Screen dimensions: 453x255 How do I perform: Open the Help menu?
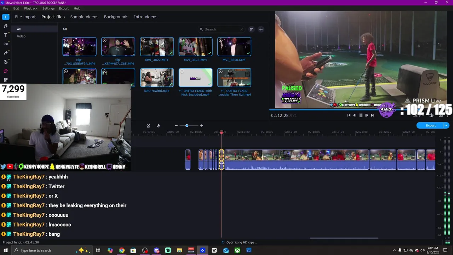(77, 8)
